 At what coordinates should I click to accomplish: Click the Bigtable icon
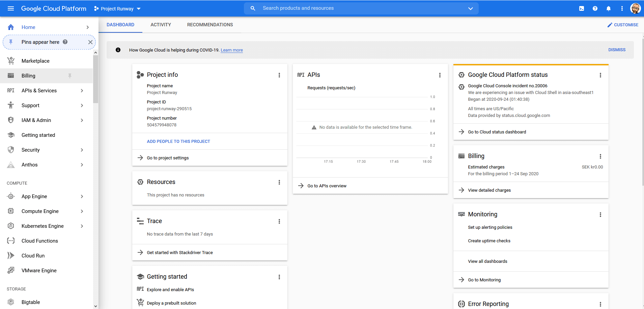pyautogui.click(x=11, y=302)
